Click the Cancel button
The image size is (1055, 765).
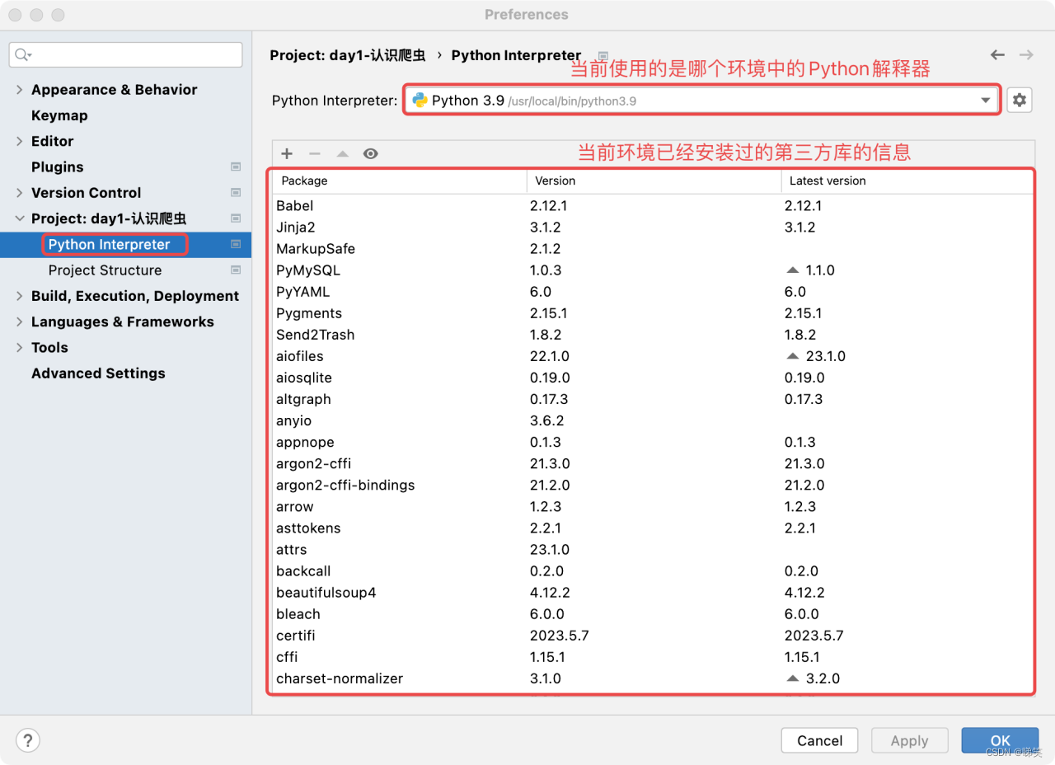[x=819, y=740]
